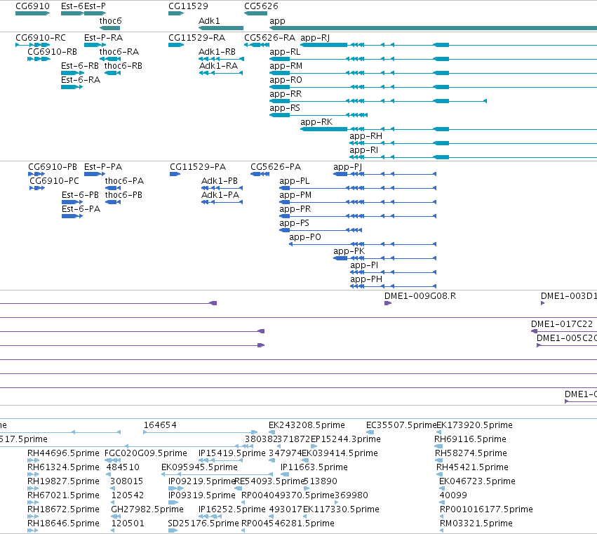Select protein Est-P-PA
Image resolution: width=597 pixels, height=534 pixels.
[103, 167]
